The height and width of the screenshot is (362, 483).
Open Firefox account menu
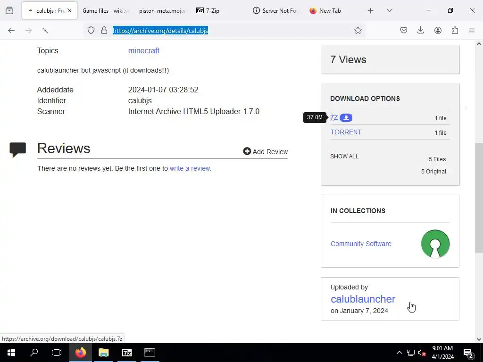pyautogui.click(x=438, y=30)
